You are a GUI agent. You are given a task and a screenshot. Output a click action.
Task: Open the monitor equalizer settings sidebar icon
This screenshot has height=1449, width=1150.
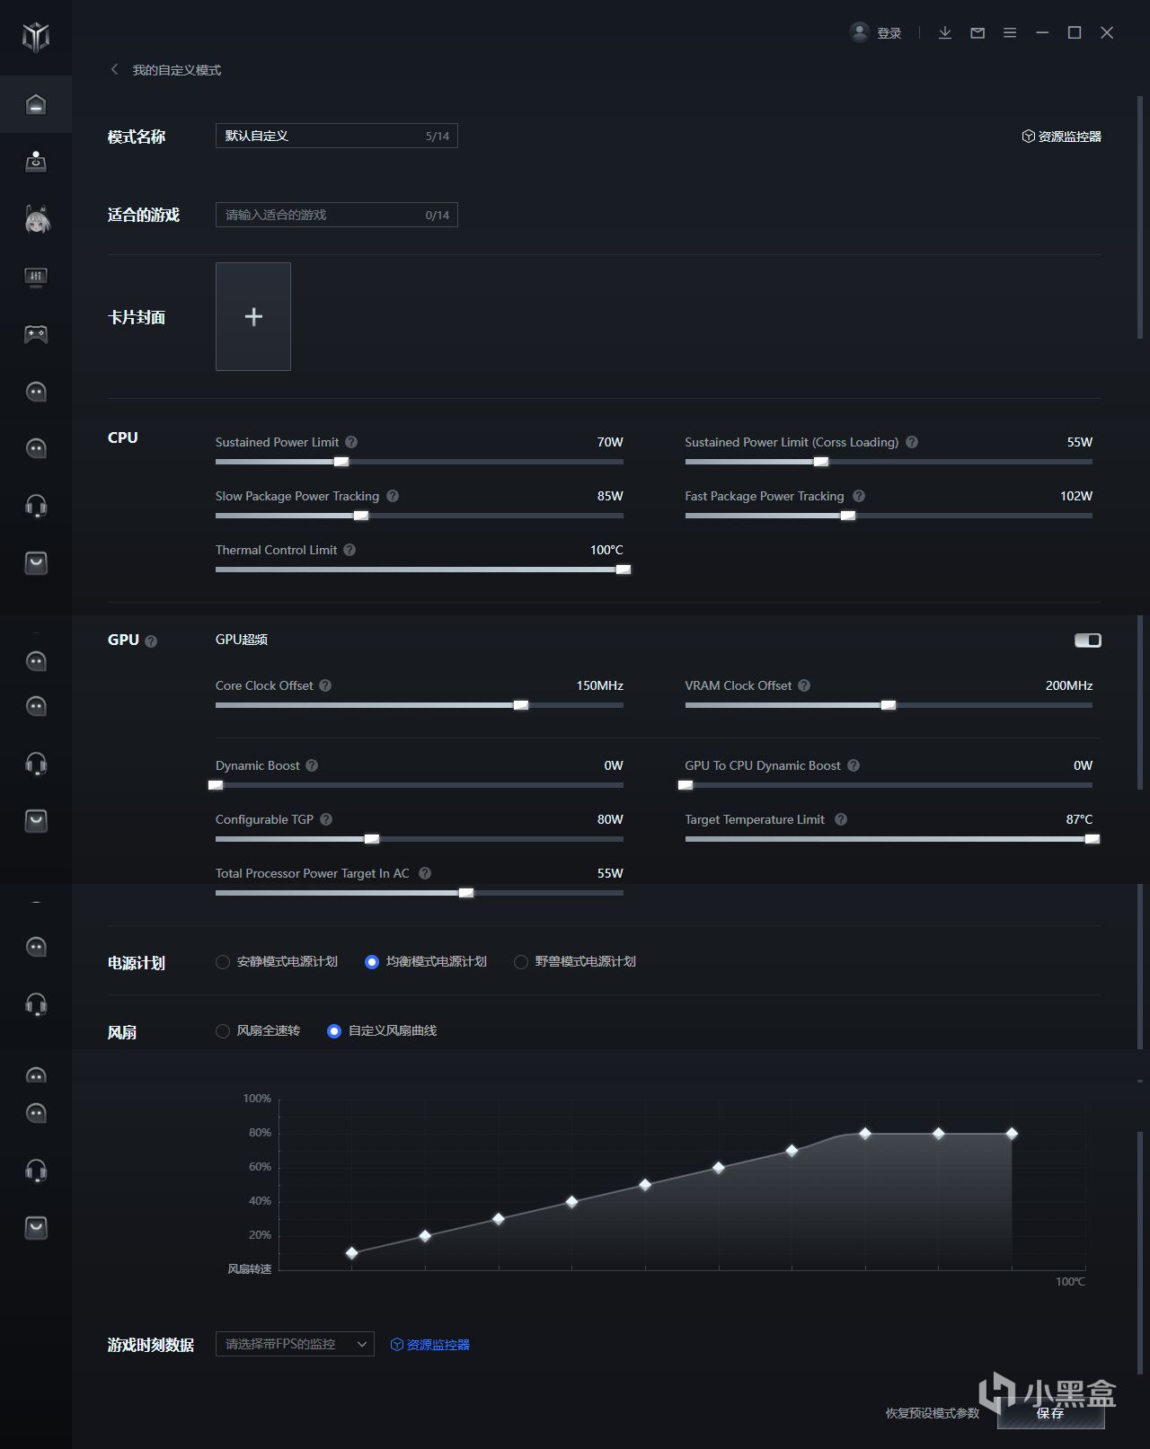pos(36,277)
